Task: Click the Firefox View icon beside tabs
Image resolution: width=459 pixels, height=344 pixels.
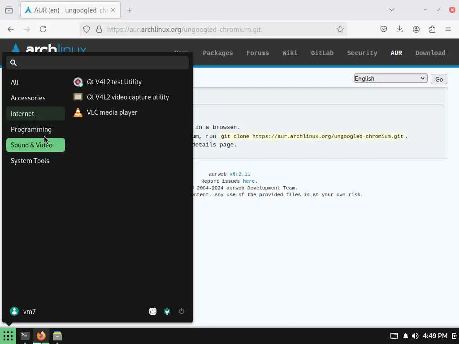Action: [x=9, y=10]
